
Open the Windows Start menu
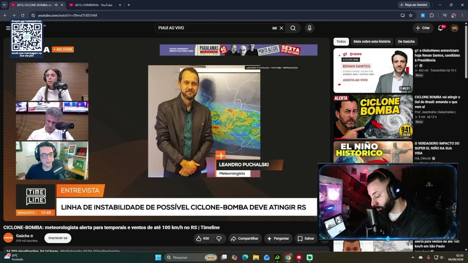[158, 258]
